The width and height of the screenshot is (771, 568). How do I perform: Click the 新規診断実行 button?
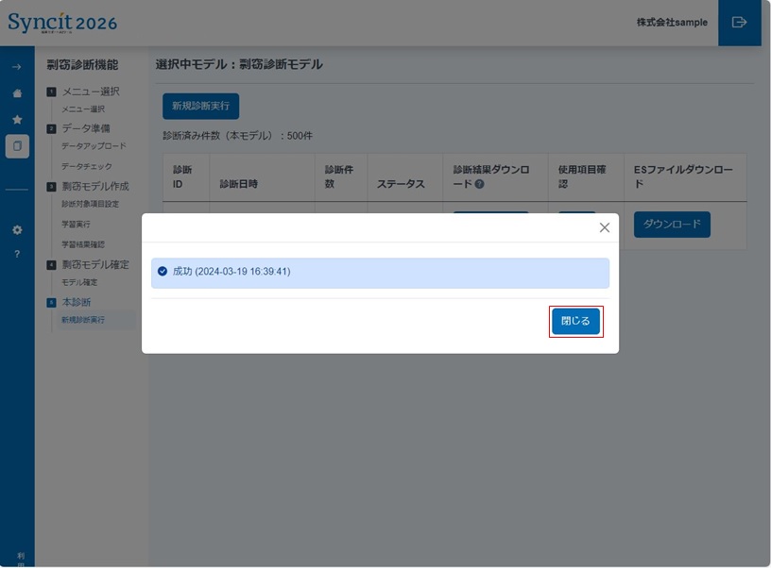pyautogui.click(x=200, y=106)
